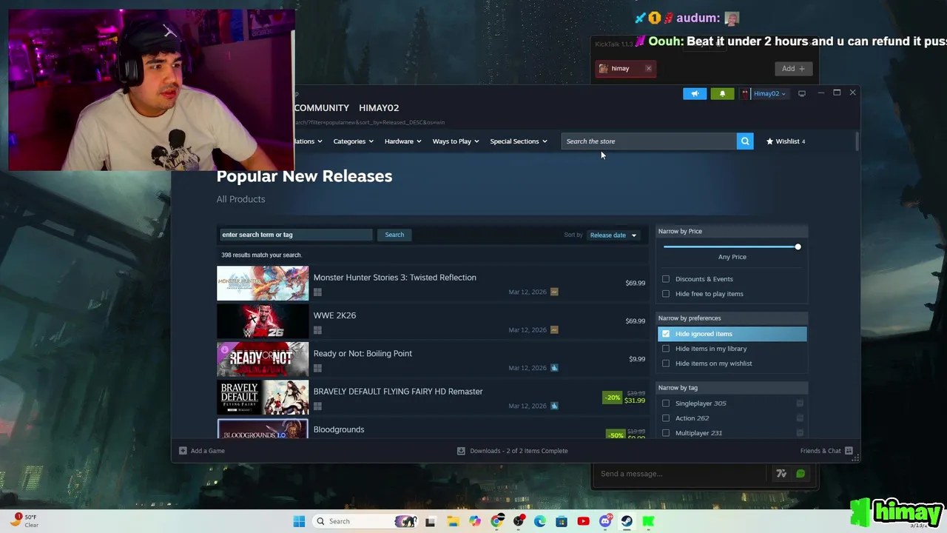Click the 7TV emote icon in KickTalk

[x=781, y=474]
